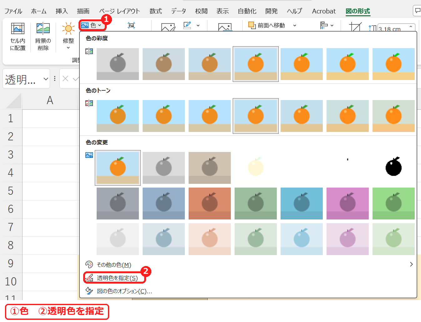
Task: Apply the black silhouette 色の変更 preset
Action: pyautogui.click(x=393, y=168)
